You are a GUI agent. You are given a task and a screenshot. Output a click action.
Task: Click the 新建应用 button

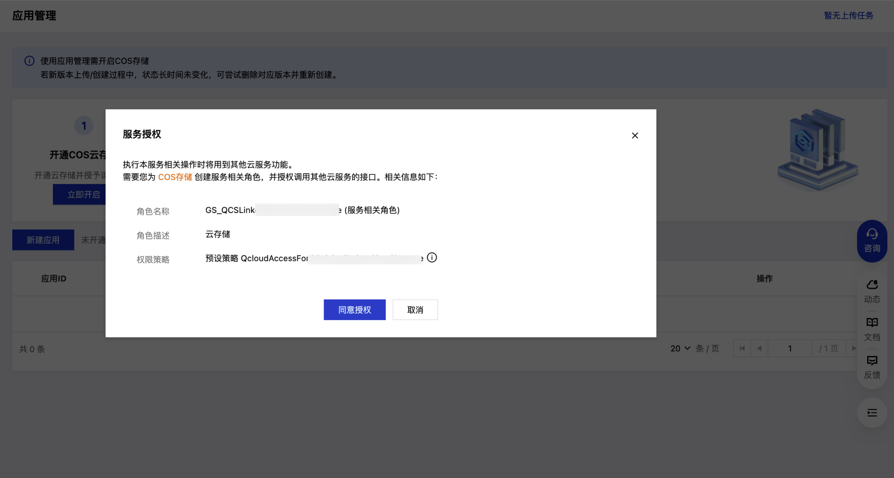point(43,240)
